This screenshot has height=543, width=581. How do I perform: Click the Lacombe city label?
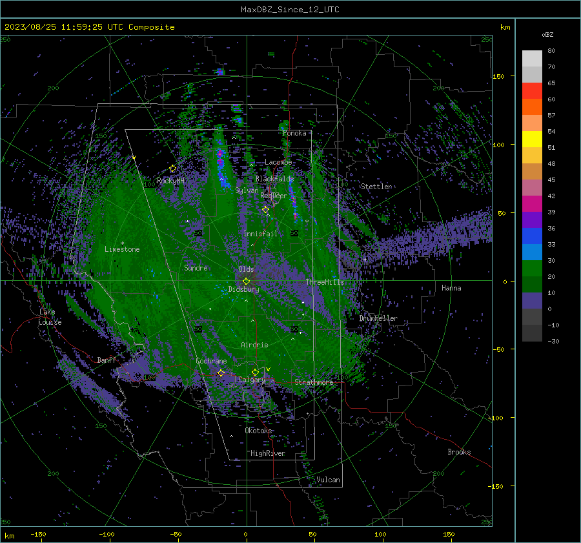[x=278, y=162]
